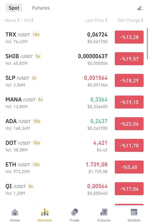Open the Futures icon in bottom bar

[104, 212]
